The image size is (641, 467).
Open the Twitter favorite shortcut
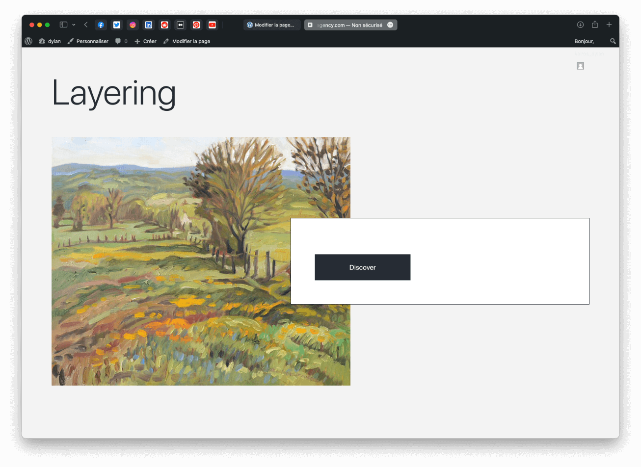(116, 25)
